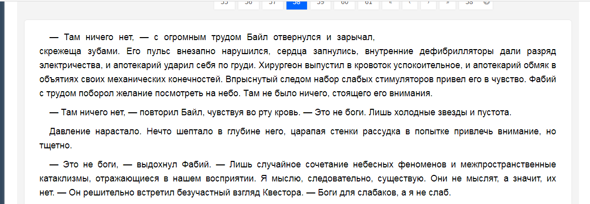The width and height of the screenshot is (590, 204).
Task: Click the dark sidebar strip on the left edge
Action: point(2,100)
